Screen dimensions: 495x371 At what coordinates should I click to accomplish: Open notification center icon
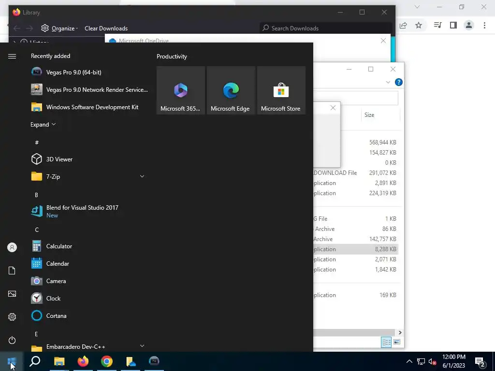click(480, 361)
